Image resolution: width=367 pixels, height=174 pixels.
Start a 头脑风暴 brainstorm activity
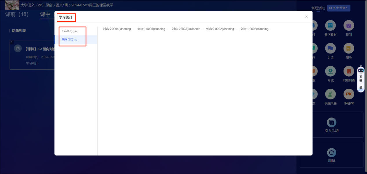330,94
